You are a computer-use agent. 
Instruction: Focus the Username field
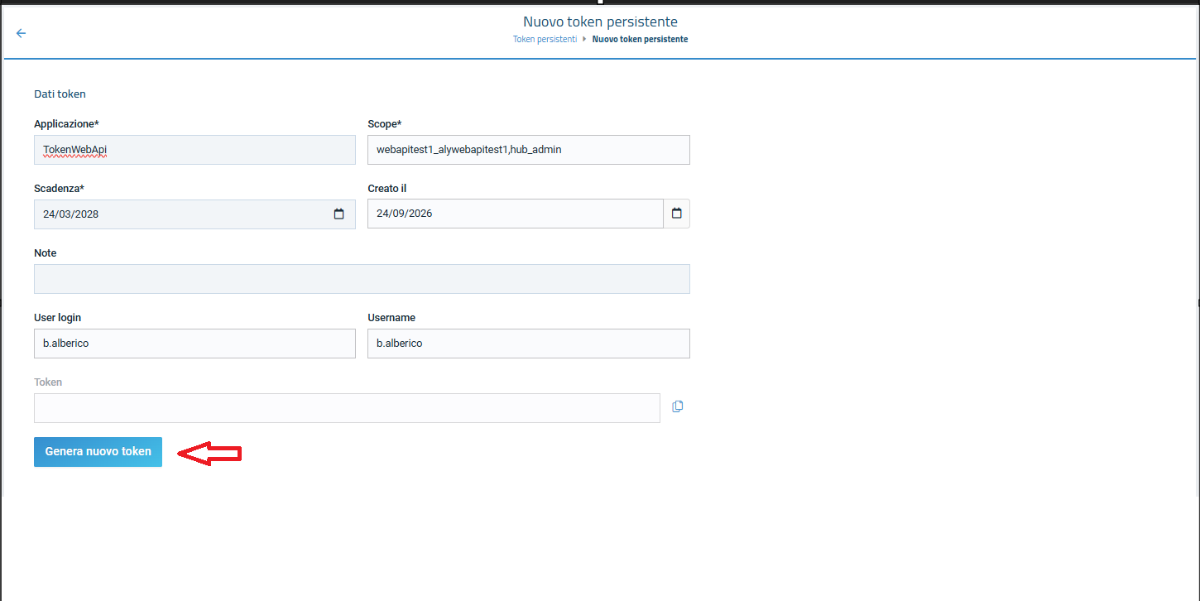(x=529, y=344)
